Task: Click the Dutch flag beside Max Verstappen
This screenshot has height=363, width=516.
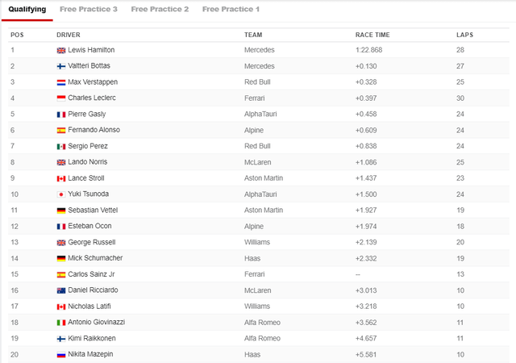Action: coord(61,82)
